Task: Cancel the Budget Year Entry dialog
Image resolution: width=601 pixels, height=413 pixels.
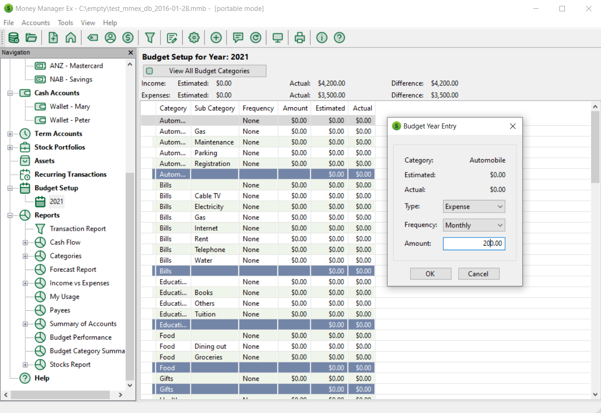Action: 478,273
